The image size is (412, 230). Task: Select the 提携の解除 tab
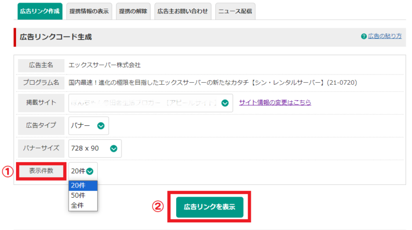(x=134, y=11)
